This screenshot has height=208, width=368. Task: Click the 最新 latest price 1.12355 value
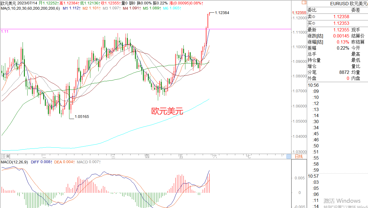[x=341, y=30]
